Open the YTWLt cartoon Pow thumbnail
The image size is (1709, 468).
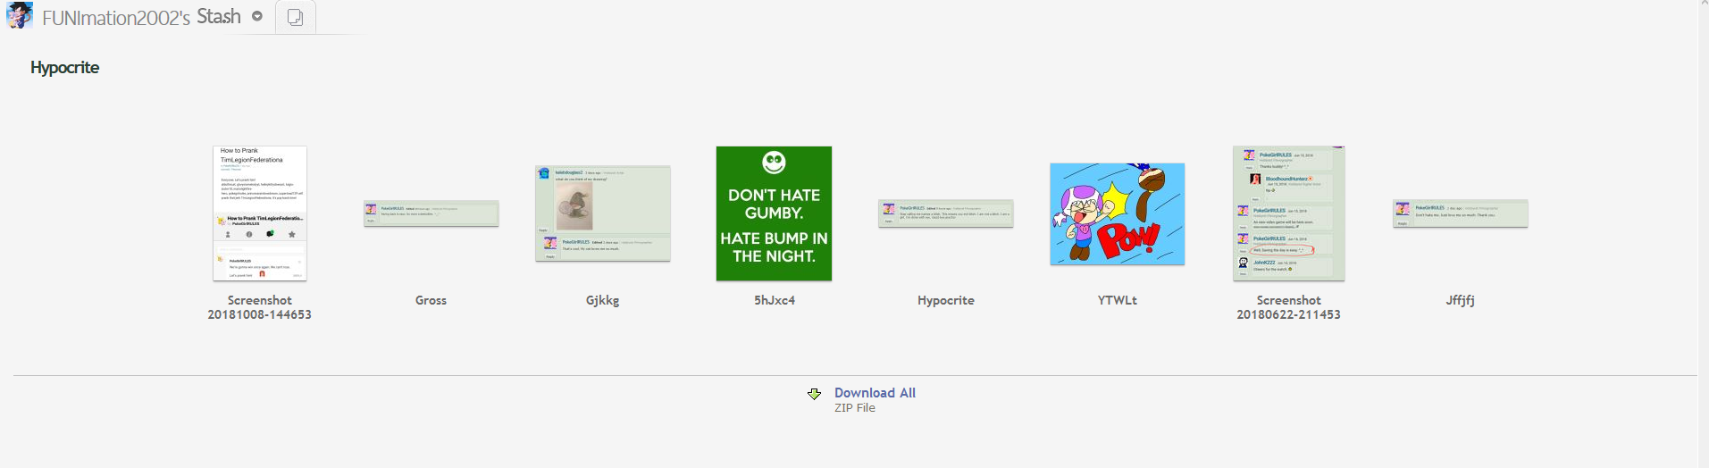coord(1118,213)
